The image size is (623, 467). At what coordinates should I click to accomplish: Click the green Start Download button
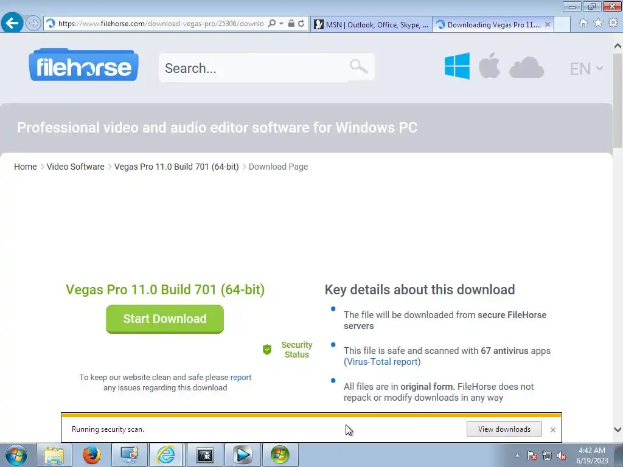click(165, 319)
